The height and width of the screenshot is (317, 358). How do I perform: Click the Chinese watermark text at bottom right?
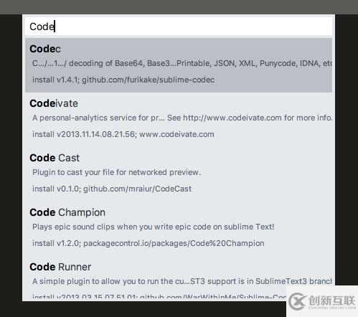click(332, 301)
